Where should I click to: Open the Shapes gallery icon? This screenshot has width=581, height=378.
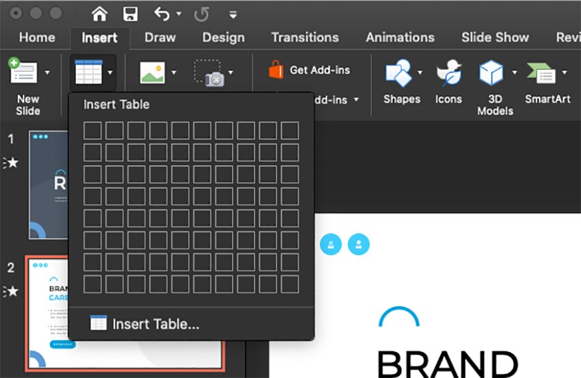click(399, 72)
